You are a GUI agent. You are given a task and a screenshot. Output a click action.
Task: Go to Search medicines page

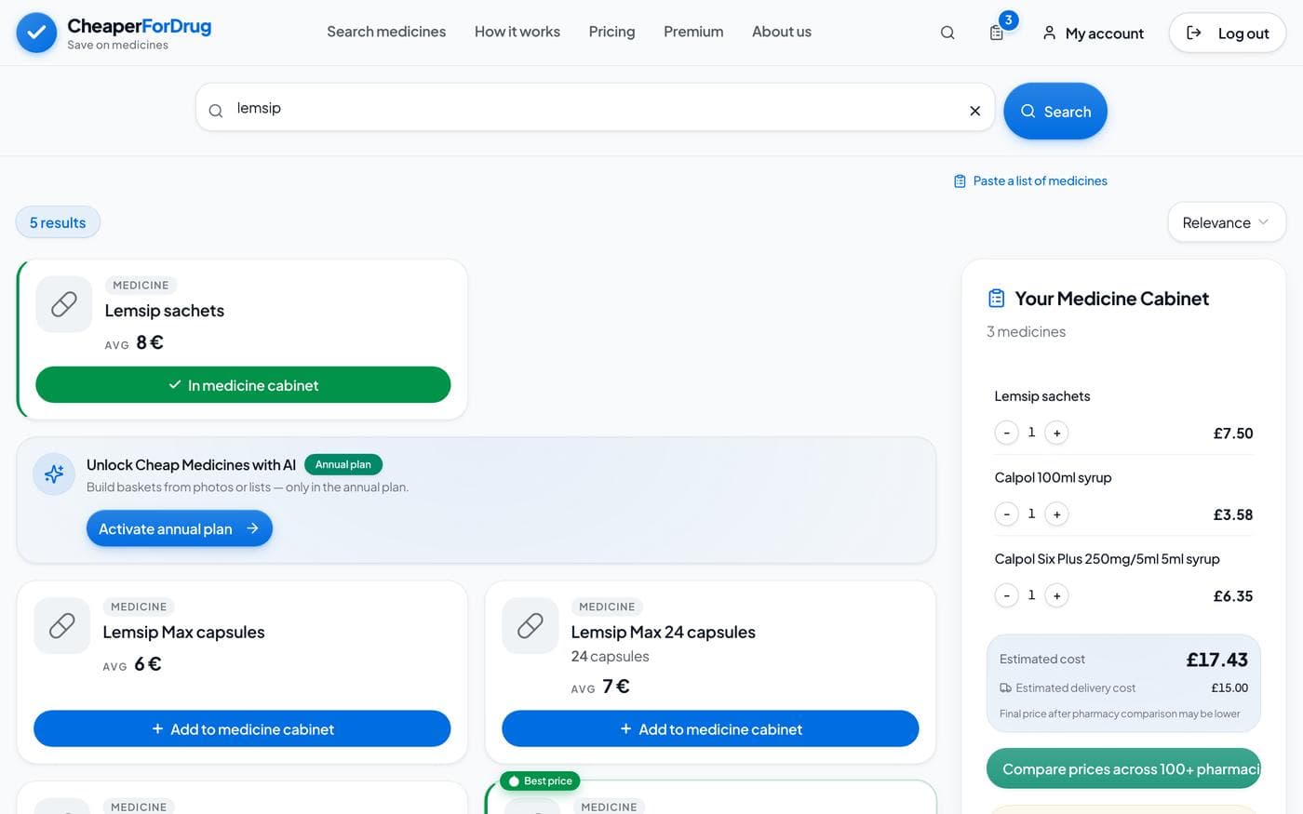click(x=386, y=32)
